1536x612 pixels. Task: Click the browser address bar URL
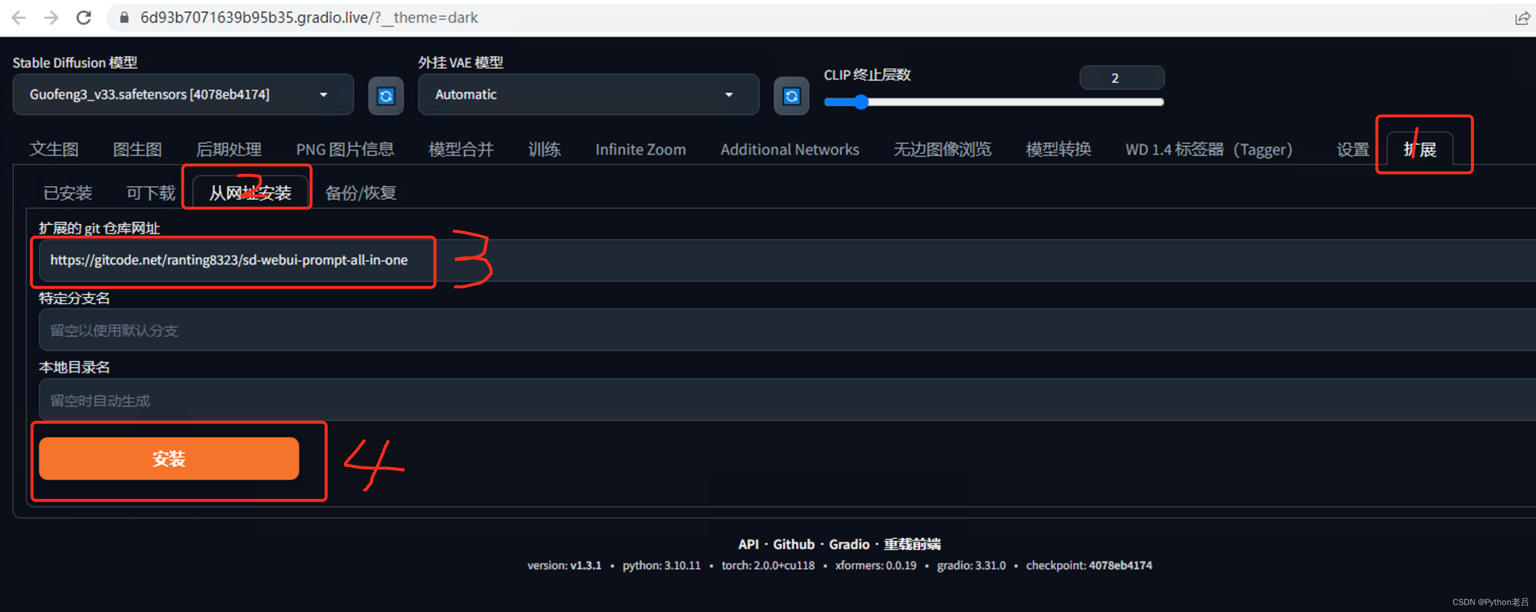coord(309,18)
